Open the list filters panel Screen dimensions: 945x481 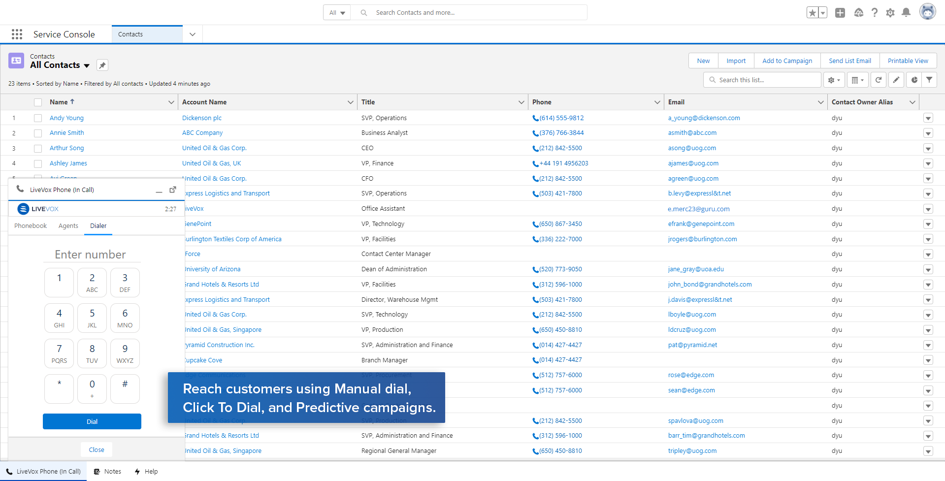click(930, 79)
